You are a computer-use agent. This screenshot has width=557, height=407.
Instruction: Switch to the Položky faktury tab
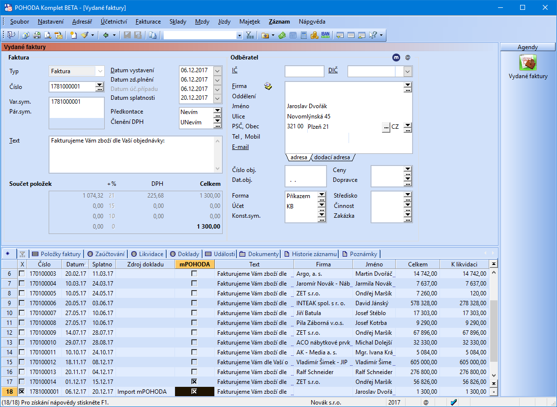coord(57,254)
